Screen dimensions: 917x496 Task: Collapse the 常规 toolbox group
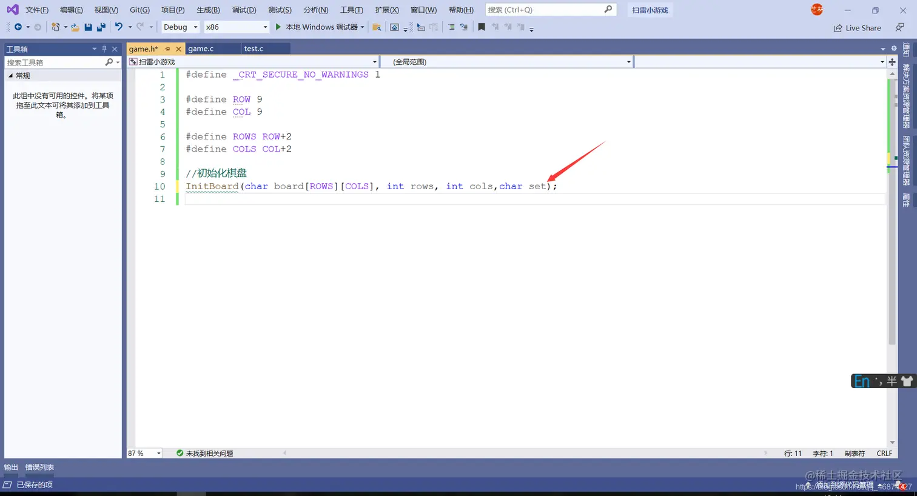point(10,75)
